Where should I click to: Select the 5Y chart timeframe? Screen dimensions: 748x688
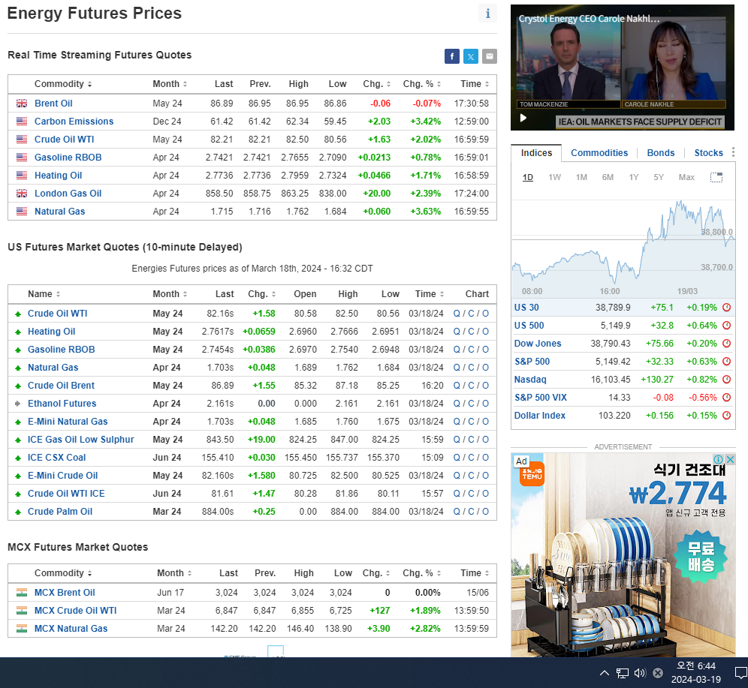pos(659,177)
